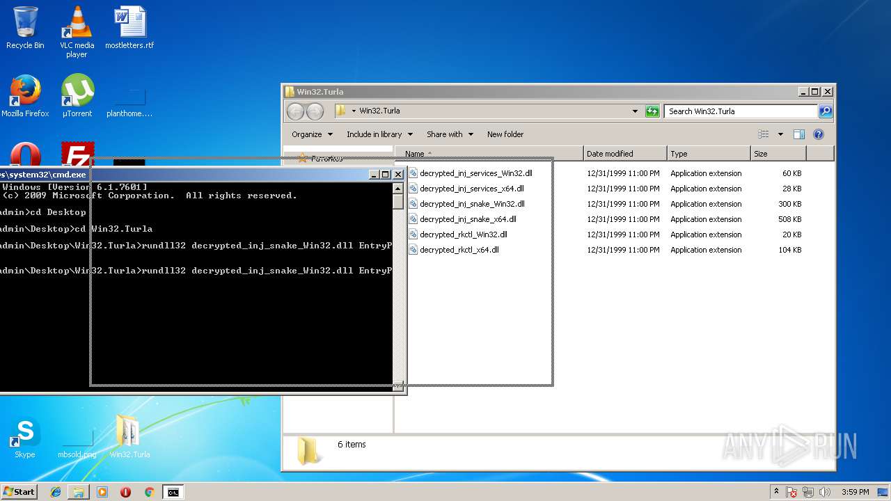This screenshot has width=891, height=501.
Task: Open Windows Explorer taskbar button
Action: tap(79, 492)
